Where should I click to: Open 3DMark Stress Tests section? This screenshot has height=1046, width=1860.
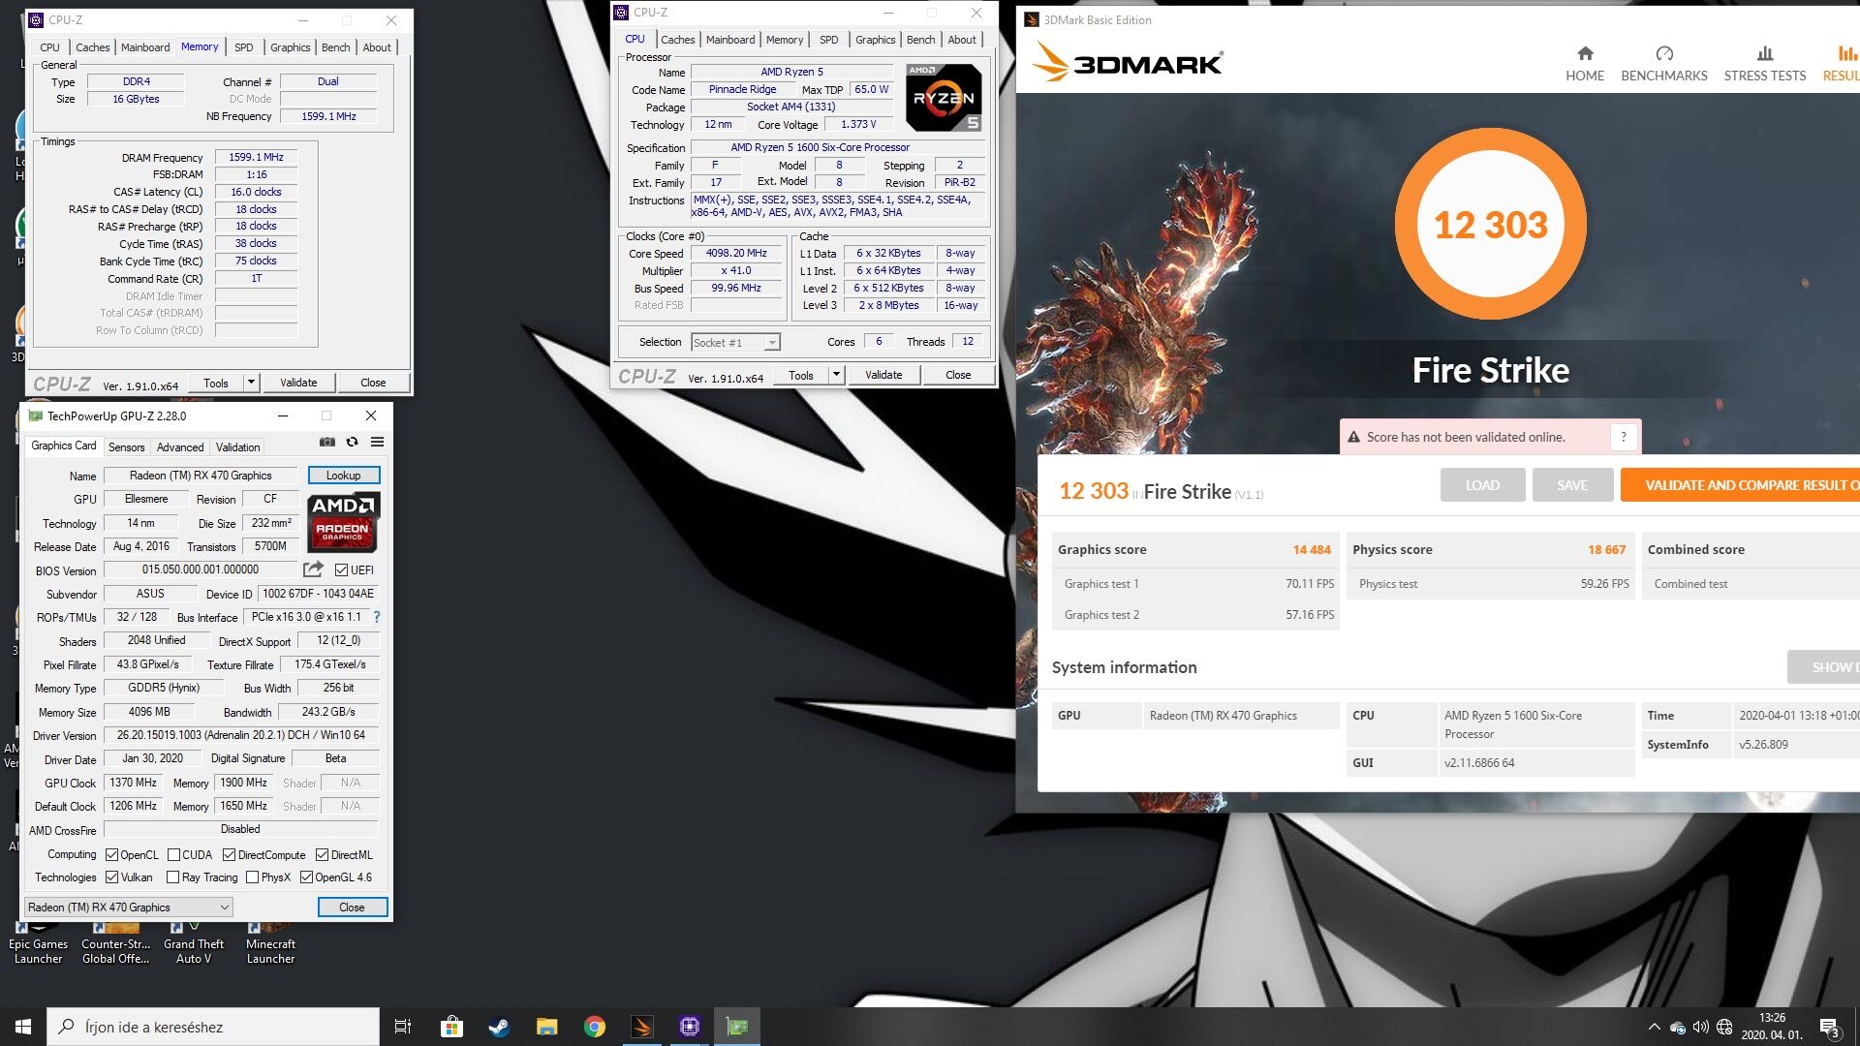coord(1765,64)
